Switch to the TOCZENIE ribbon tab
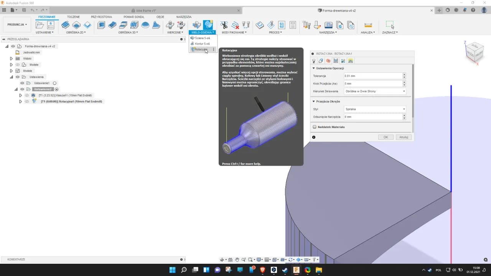 [x=73, y=17]
